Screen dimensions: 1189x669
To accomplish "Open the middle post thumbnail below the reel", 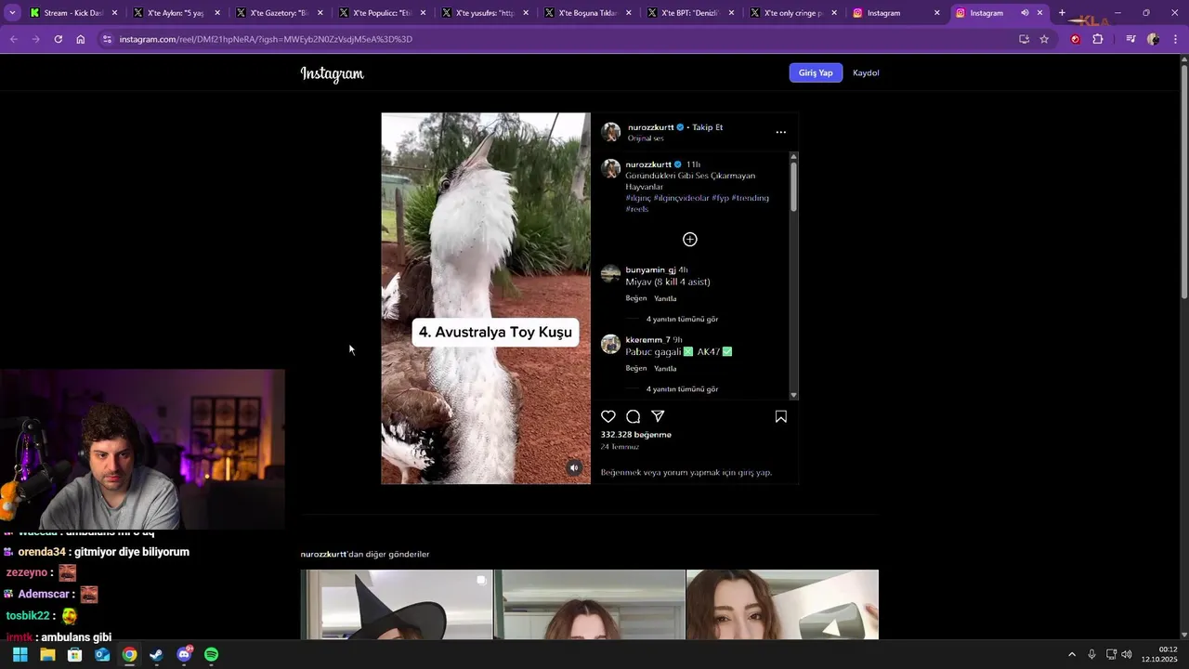I will click(590, 605).
